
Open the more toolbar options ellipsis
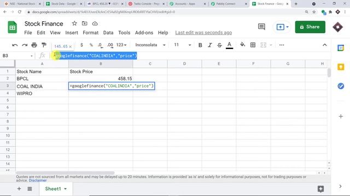click(x=282, y=45)
